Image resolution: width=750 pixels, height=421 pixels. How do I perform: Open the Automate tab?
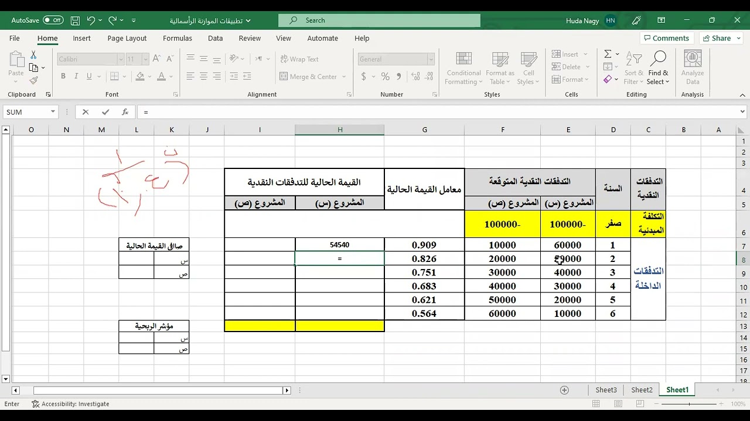point(322,38)
